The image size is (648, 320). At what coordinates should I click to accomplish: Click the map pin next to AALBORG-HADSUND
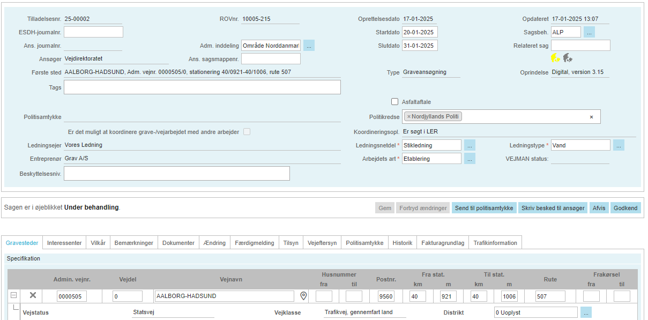click(x=303, y=295)
